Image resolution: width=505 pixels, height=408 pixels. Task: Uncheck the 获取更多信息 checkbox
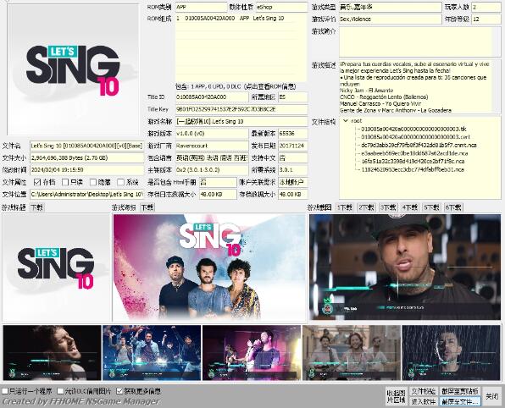[x=119, y=391]
